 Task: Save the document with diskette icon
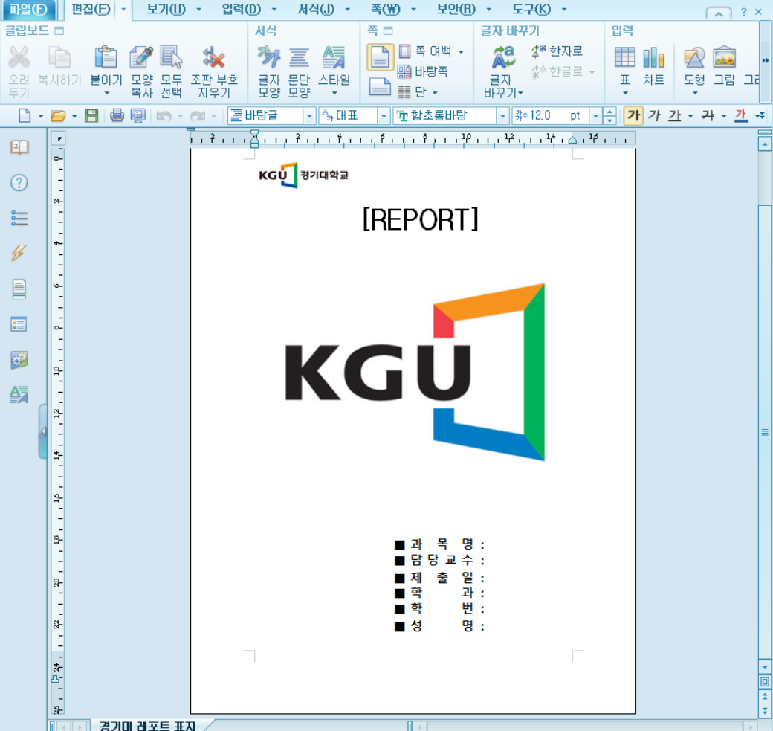tap(91, 116)
